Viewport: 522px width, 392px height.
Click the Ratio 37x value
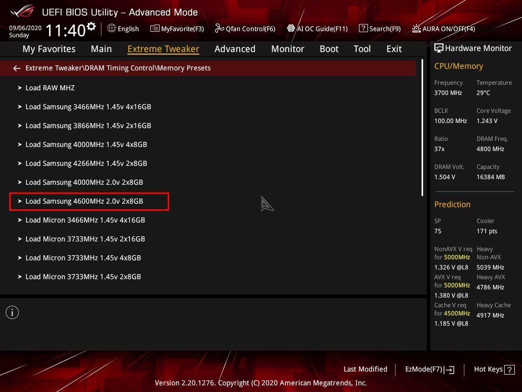tap(439, 149)
